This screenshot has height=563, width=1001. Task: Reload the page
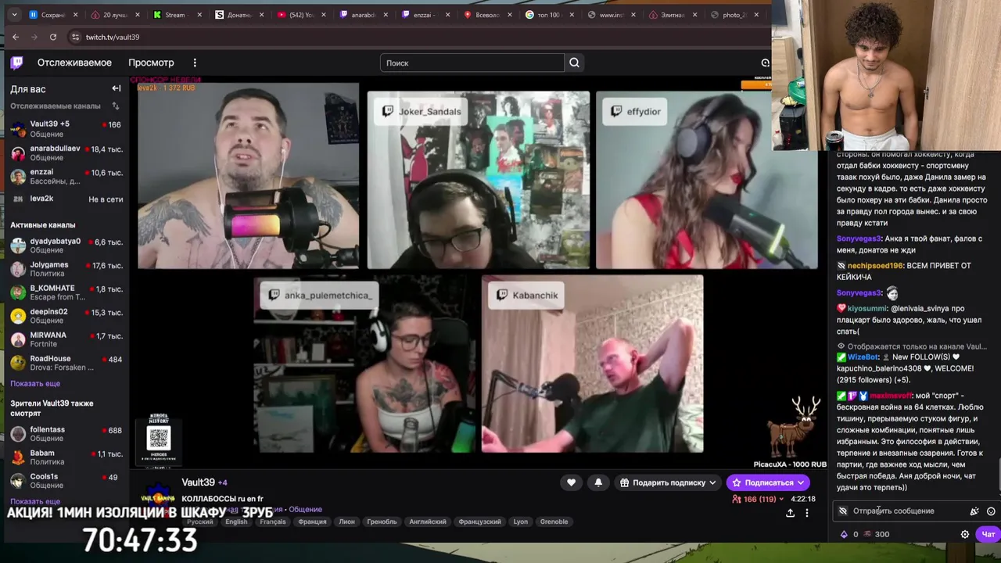[x=52, y=37]
